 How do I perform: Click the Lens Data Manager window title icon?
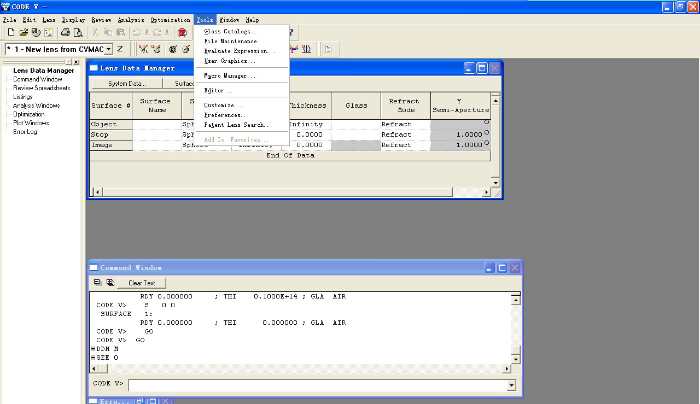[94, 68]
